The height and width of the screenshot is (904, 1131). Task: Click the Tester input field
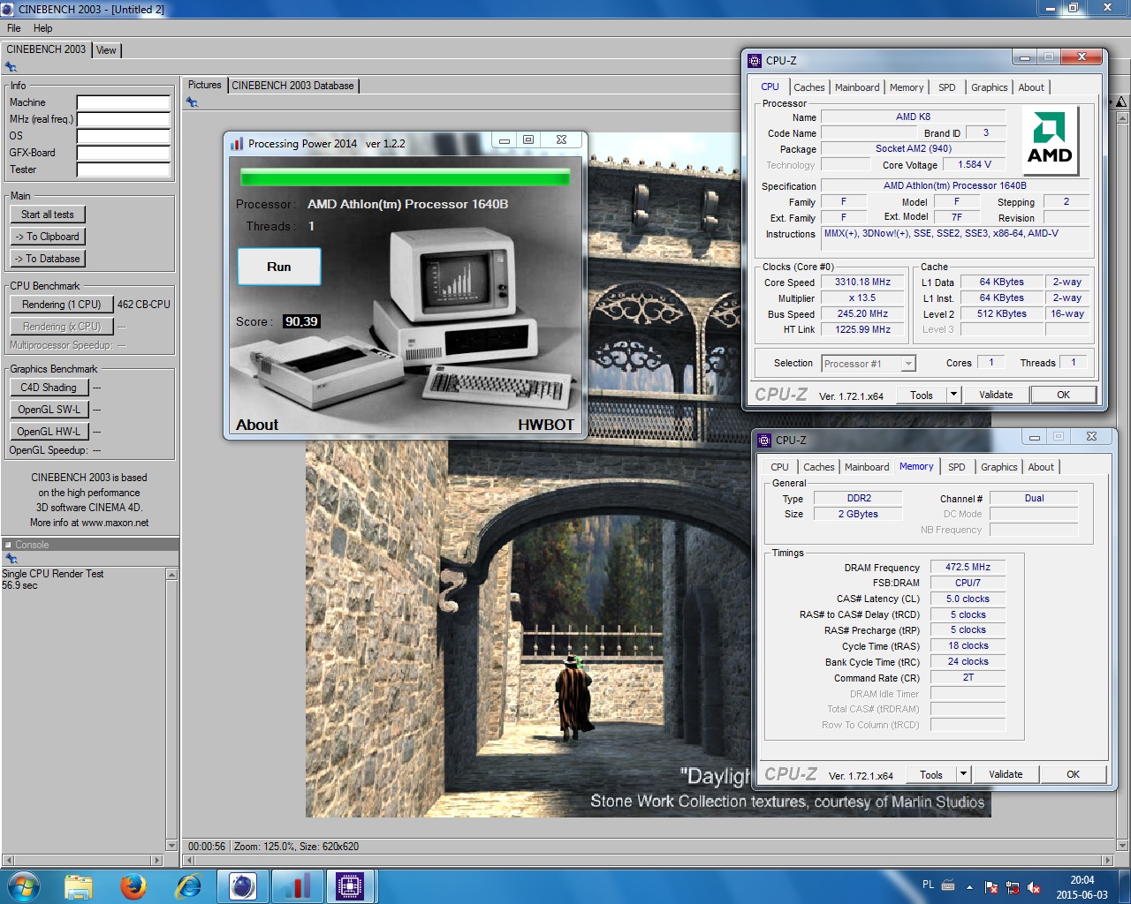124,169
